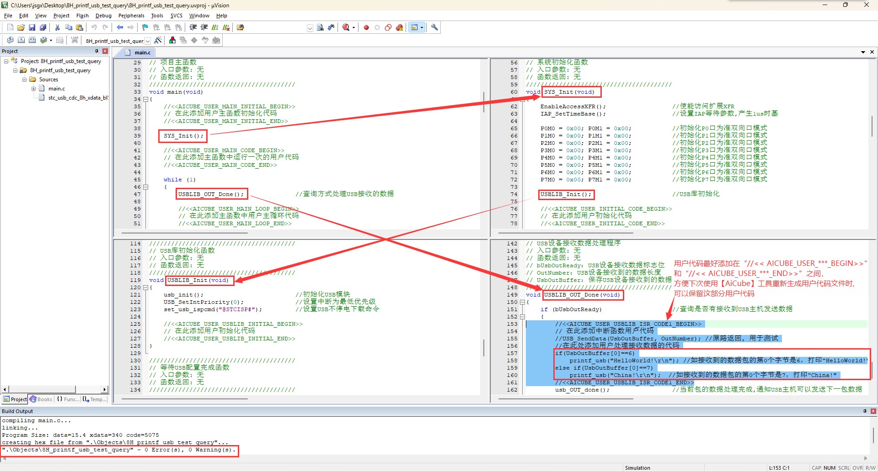Image resolution: width=878 pixels, height=472 pixels.
Task: Open the editor tab list dropdown arrow
Action: 863,52
